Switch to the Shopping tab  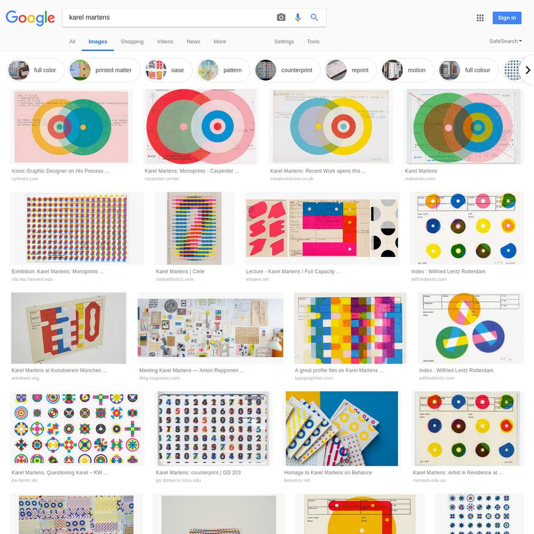132,42
